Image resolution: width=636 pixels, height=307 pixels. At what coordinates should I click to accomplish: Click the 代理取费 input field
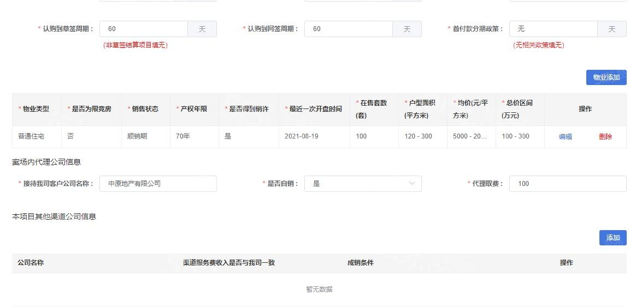(x=567, y=184)
